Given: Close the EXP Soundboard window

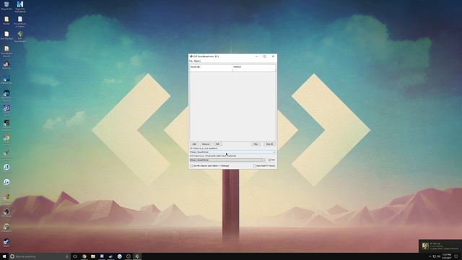Looking at the screenshot, I should click(x=273, y=56).
